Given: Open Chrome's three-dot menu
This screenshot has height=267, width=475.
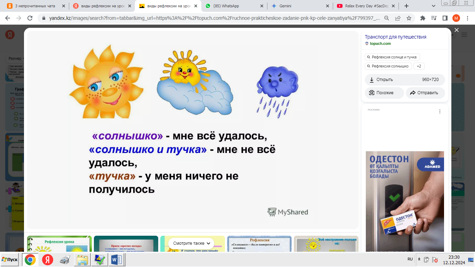Looking at the screenshot, I should coord(467,18).
